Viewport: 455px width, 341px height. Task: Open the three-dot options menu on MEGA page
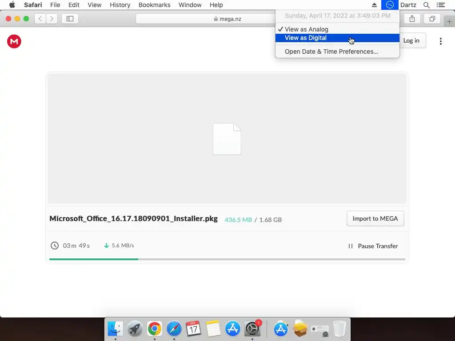[440, 41]
